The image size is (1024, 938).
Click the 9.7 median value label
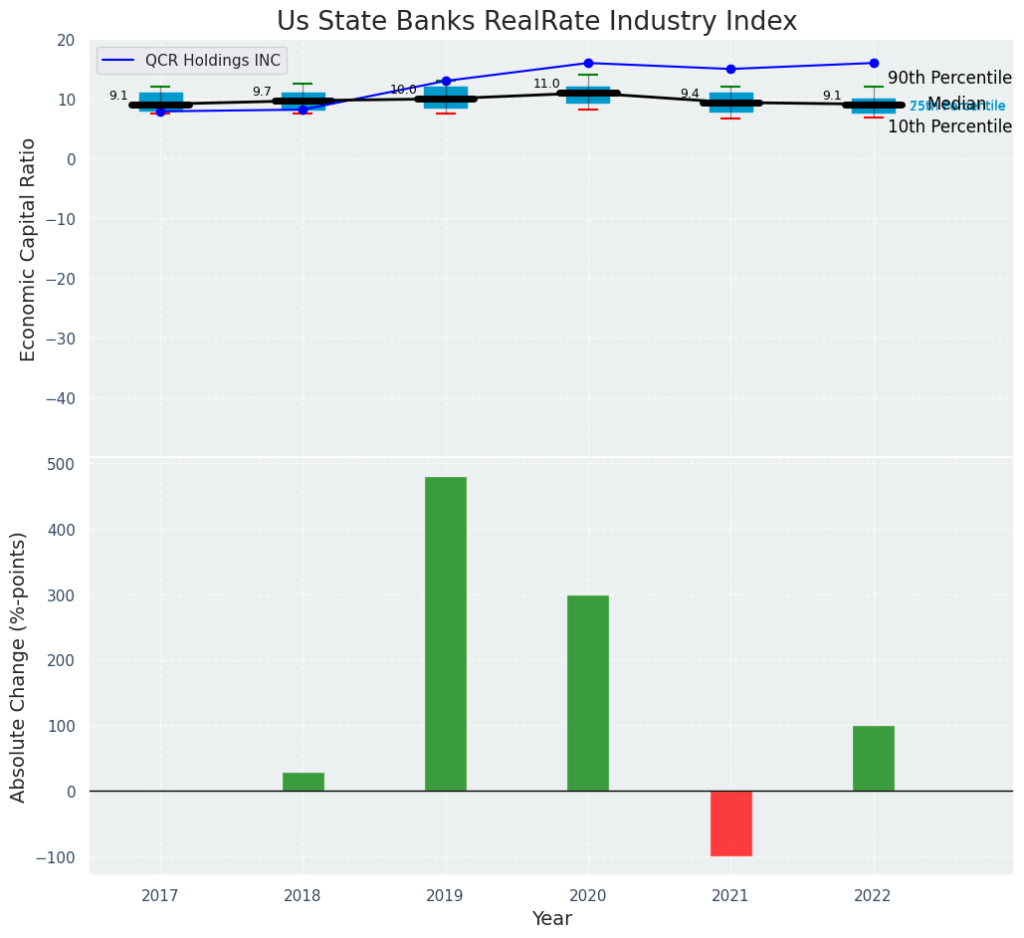262,93
